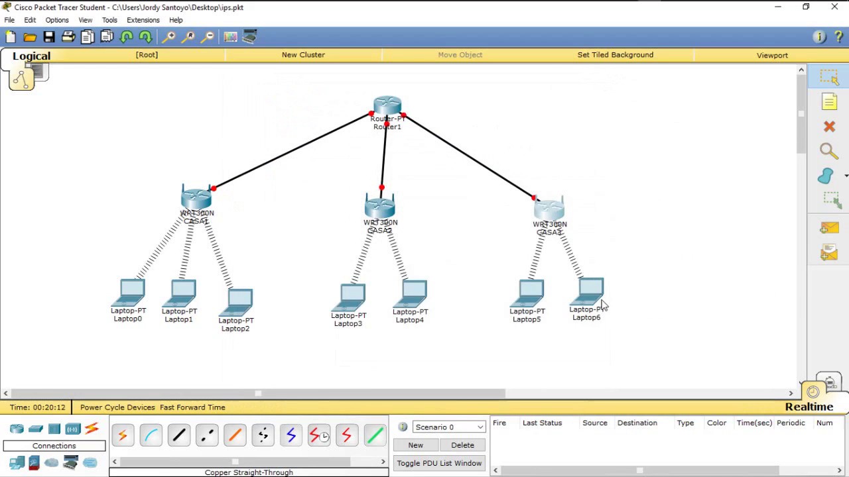Select the Inspect magnifier tool
Screen dimensions: 849x477
(829, 152)
